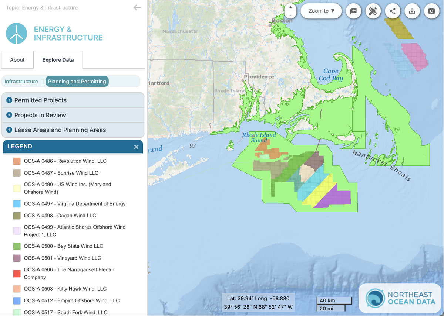This screenshot has width=444, height=316.
Task: Select the Explore Data tab
Action: [58, 60]
